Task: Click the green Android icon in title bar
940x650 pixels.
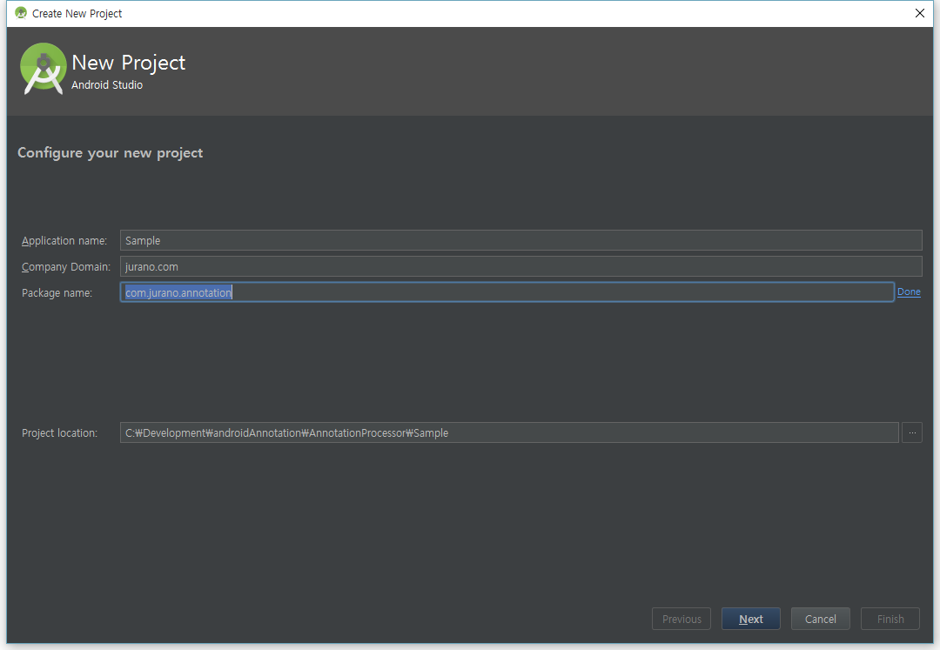Action: coord(19,13)
